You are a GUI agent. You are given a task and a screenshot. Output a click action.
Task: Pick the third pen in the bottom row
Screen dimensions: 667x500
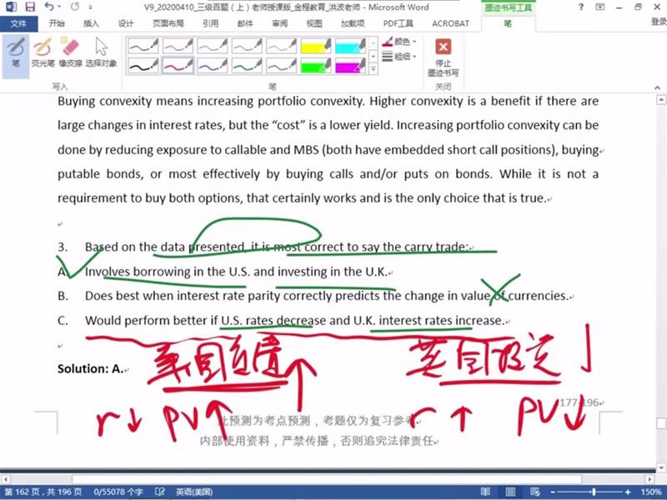pyautogui.click(x=213, y=66)
